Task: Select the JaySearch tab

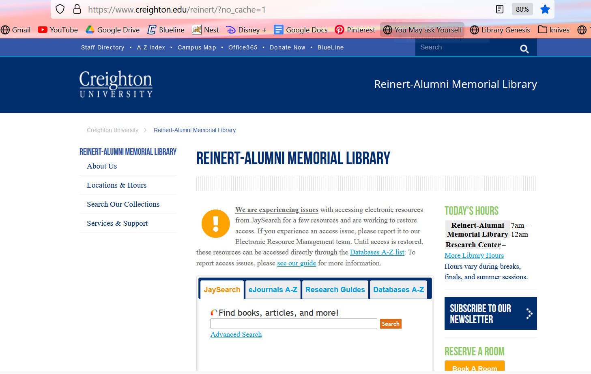Action: 222,290
